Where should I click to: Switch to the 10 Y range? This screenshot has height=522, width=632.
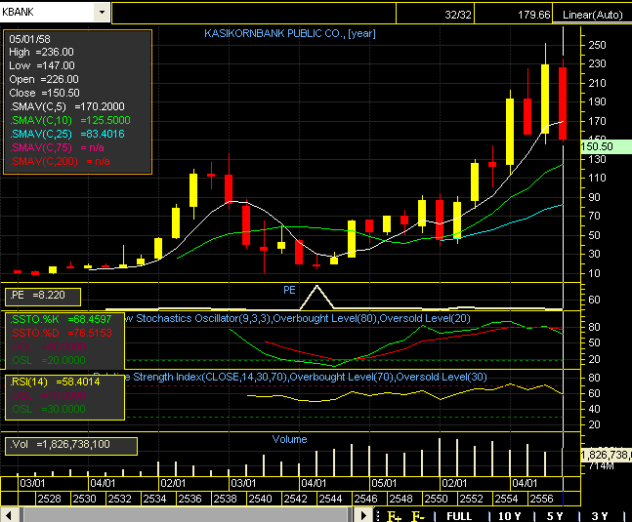click(509, 516)
